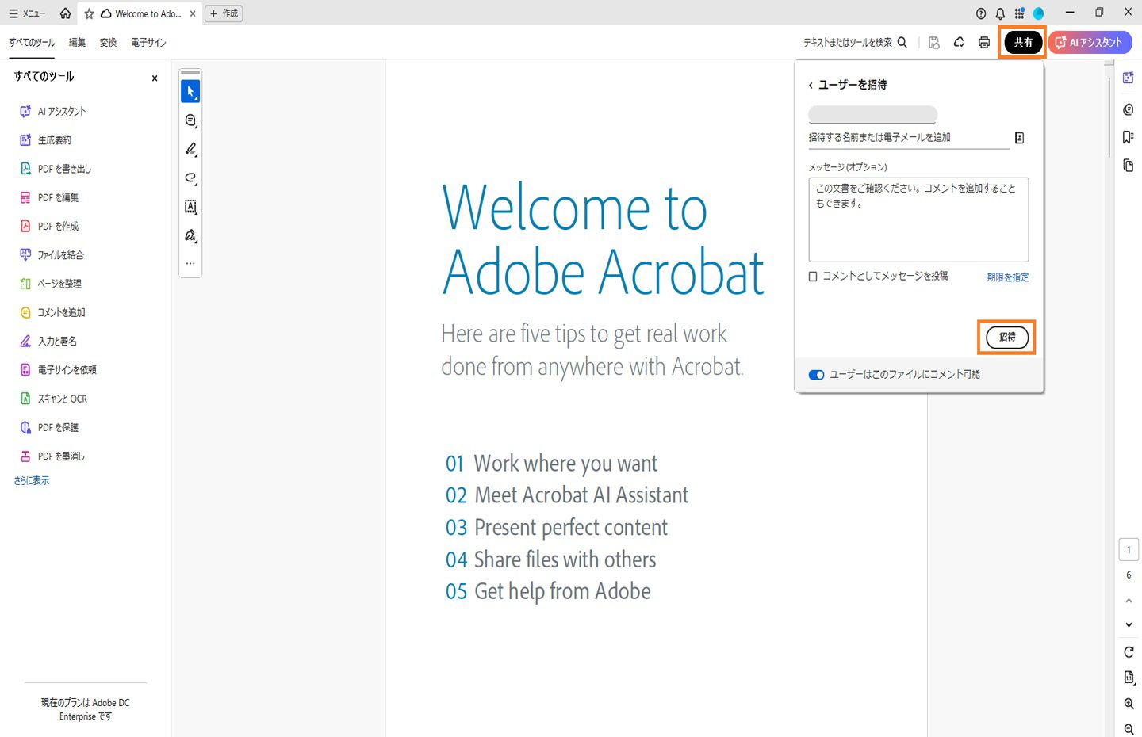Open ファイルを結合 tool
1142x737 pixels.
tap(52, 254)
